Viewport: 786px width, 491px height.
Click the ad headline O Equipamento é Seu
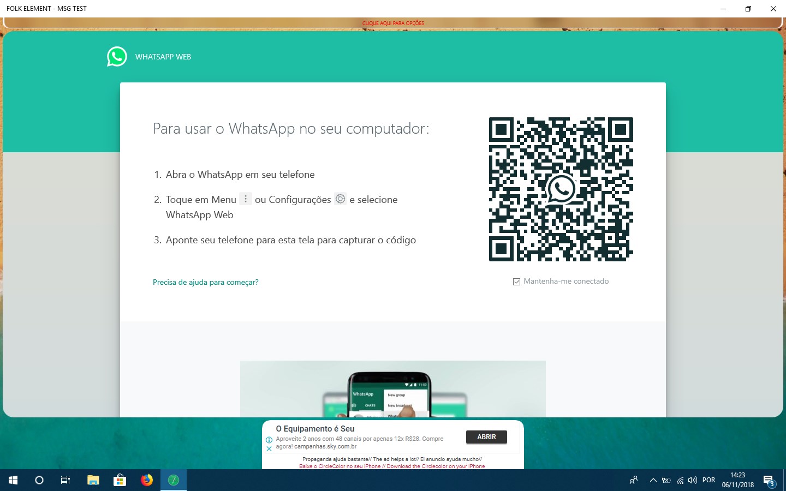coord(315,429)
